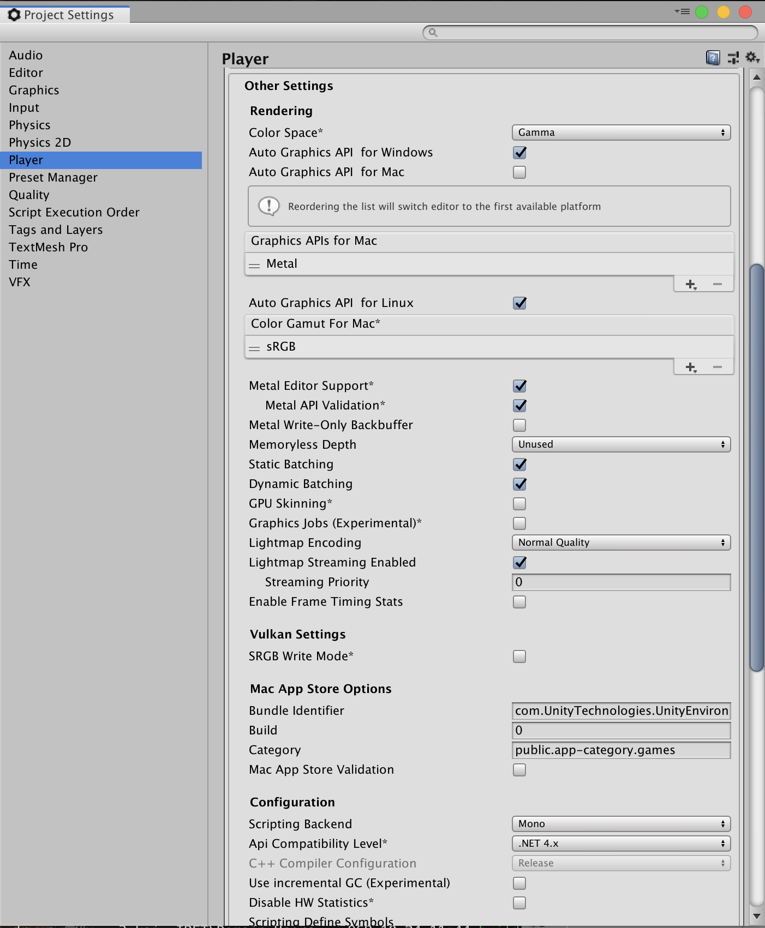The image size is (765, 928).
Task: Toggle Auto Graphics API for Windows
Action: [519, 153]
